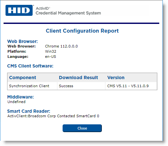Click the HID logo icon

click(19, 10)
